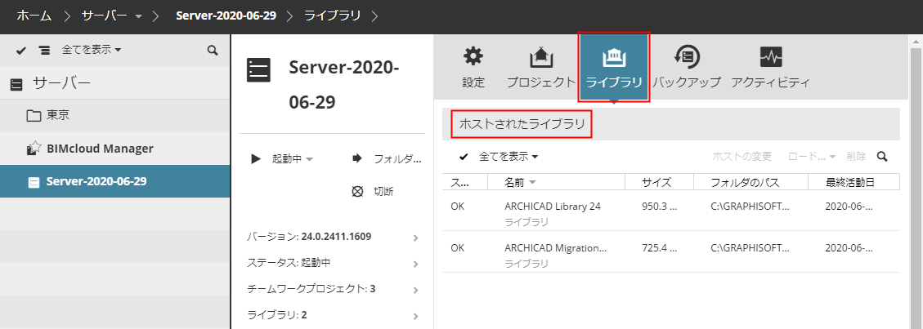Screen dimensions: 923x329
Task: Expand チームワークプロジェクト: 3 row
Action: click(334, 288)
